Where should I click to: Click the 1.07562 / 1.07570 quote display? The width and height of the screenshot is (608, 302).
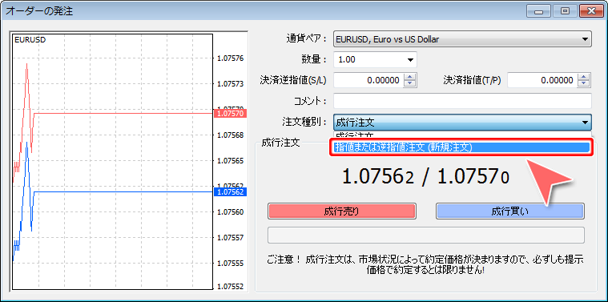[x=425, y=177]
